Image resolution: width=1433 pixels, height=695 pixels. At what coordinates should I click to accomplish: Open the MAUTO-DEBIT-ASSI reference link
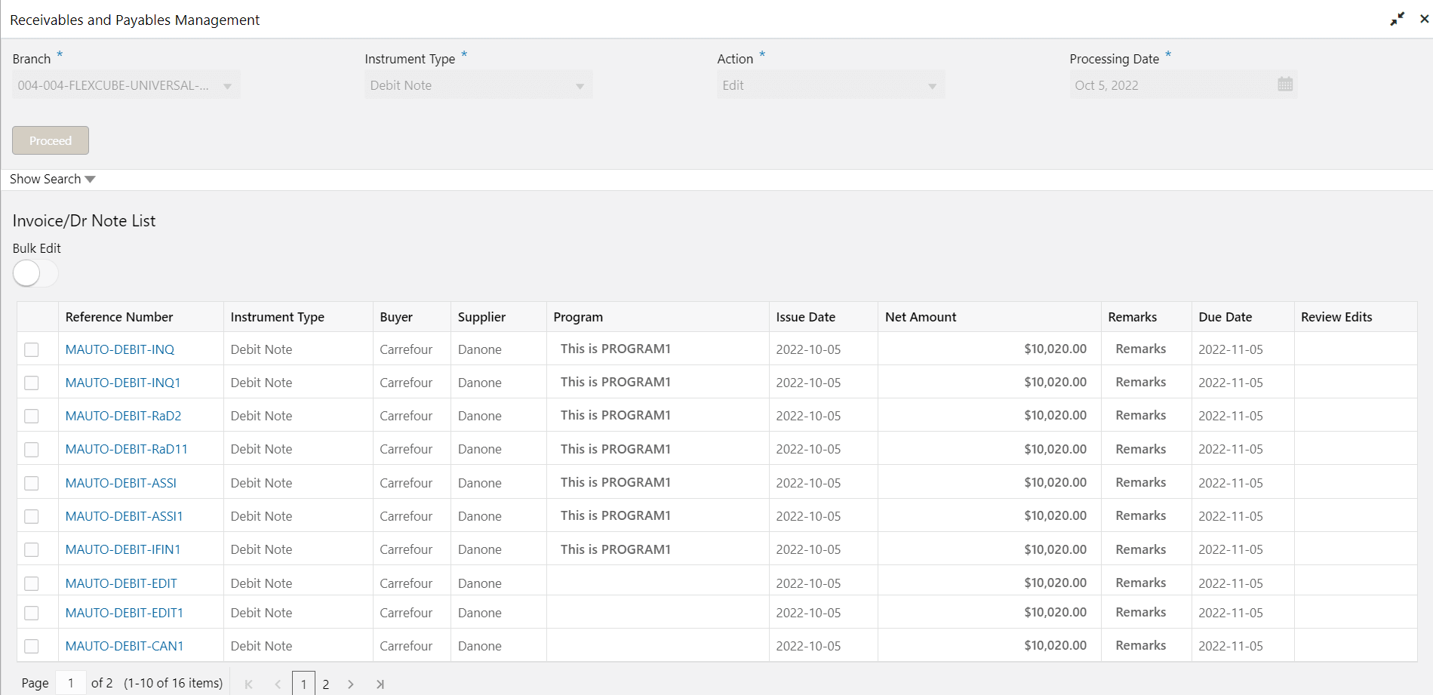[x=121, y=483]
